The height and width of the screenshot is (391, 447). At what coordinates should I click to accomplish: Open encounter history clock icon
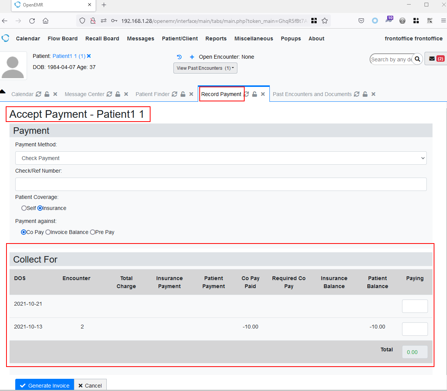[179, 57]
